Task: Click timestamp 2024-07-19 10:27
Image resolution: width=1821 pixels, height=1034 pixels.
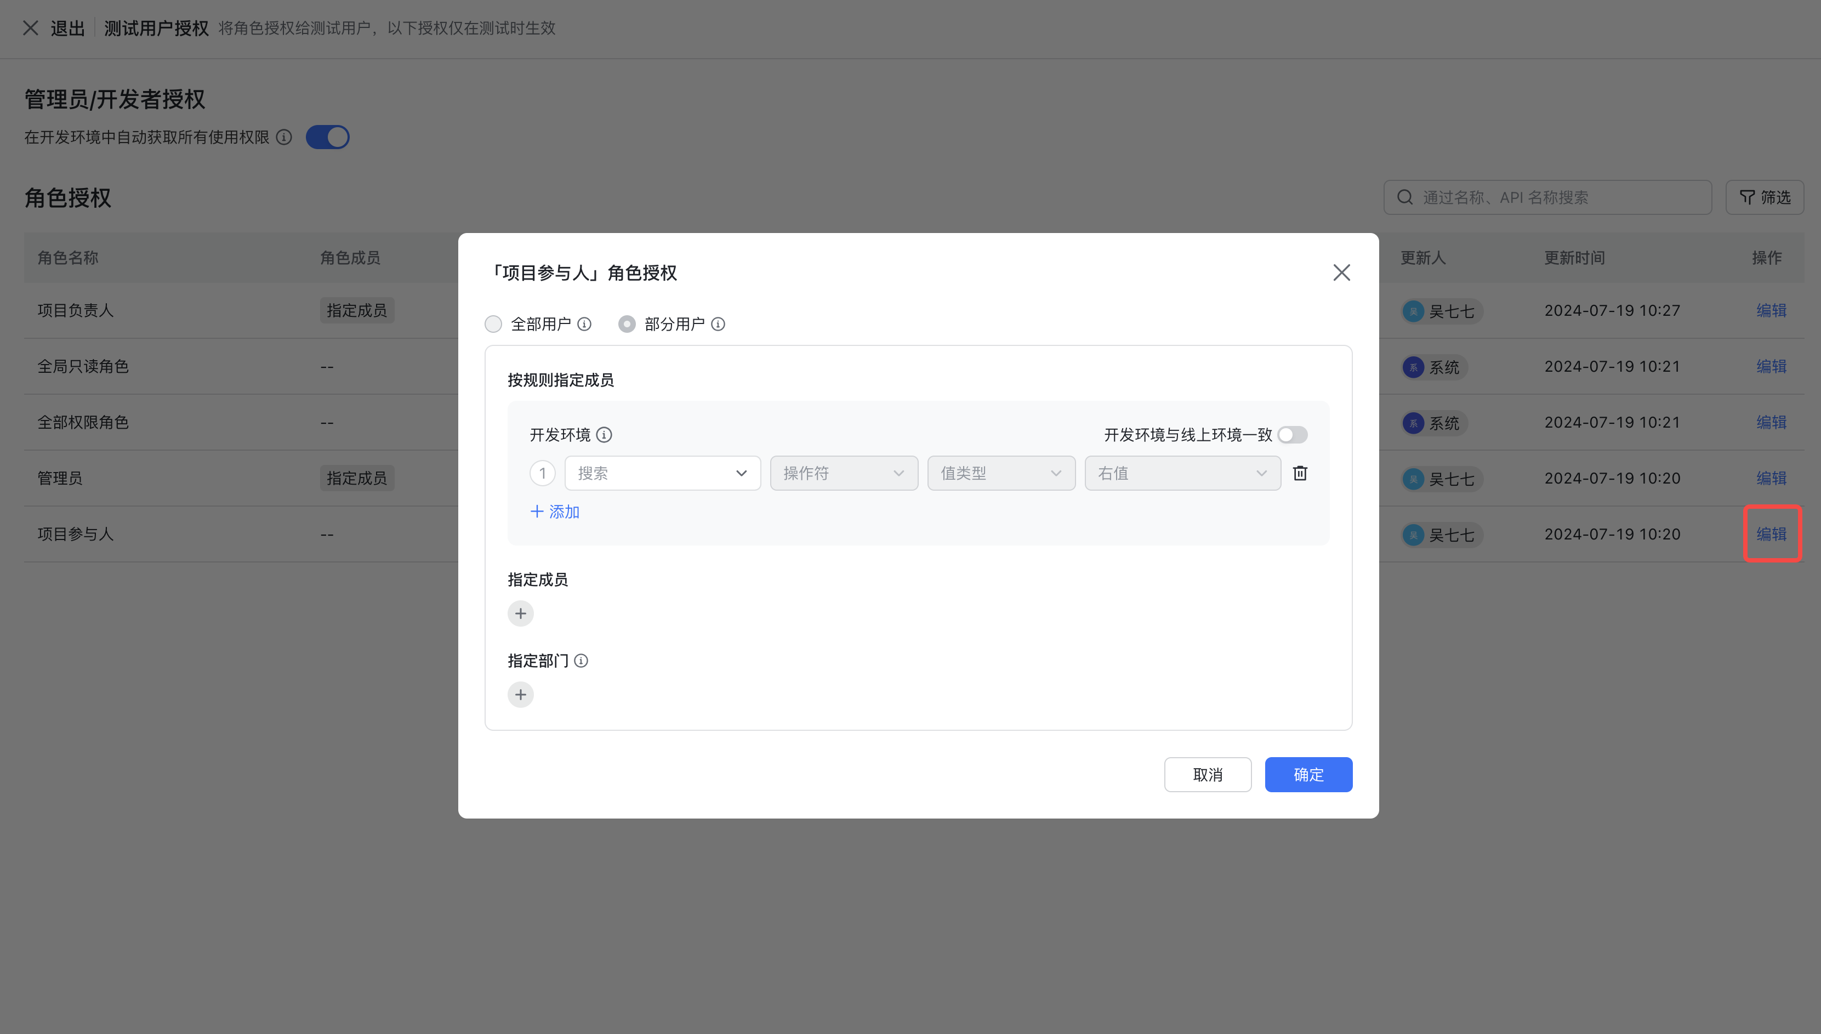Action: (x=1612, y=310)
